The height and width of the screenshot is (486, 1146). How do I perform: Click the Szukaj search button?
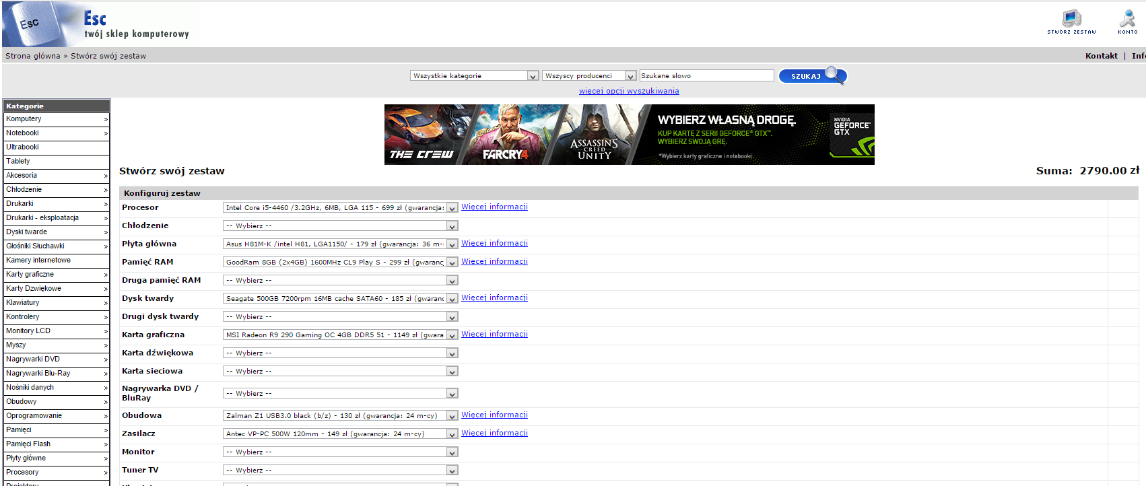click(x=813, y=76)
